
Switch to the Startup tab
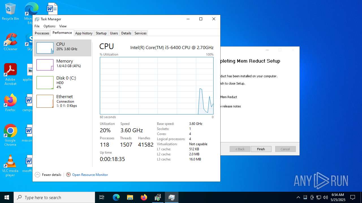tap(101, 33)
